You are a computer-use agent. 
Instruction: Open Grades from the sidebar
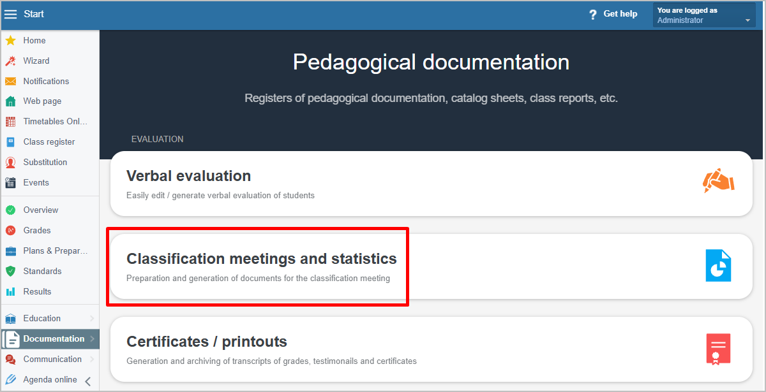coord(37,231)
